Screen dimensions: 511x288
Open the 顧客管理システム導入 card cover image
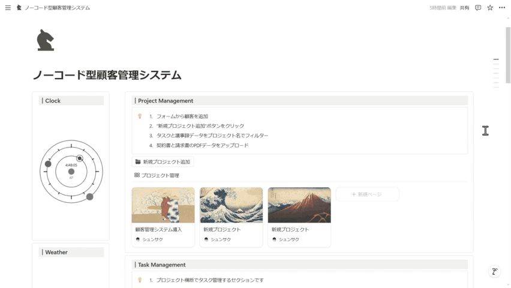(x=163, y=205)
